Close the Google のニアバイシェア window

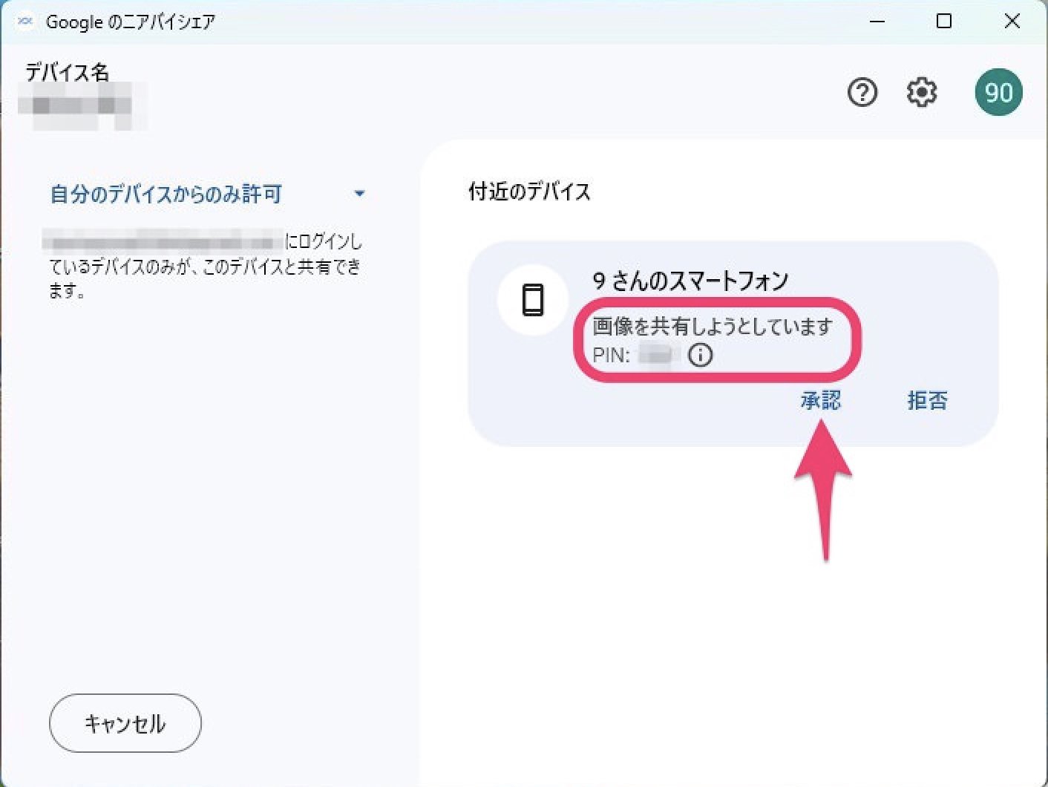tap(1012, 22)
